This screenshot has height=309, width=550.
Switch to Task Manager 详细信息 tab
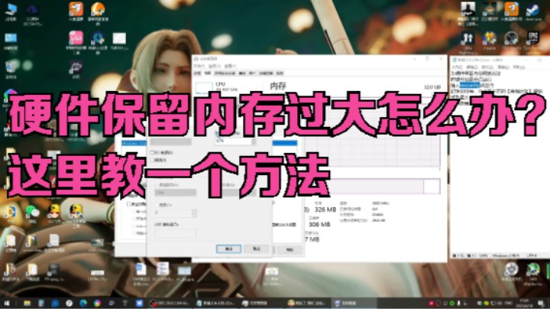[x=266, y=73]
